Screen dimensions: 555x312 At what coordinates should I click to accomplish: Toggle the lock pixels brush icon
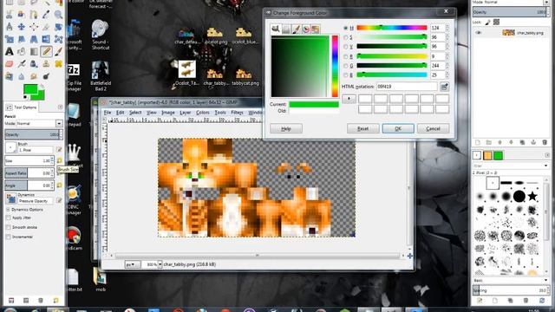point(487,23)
